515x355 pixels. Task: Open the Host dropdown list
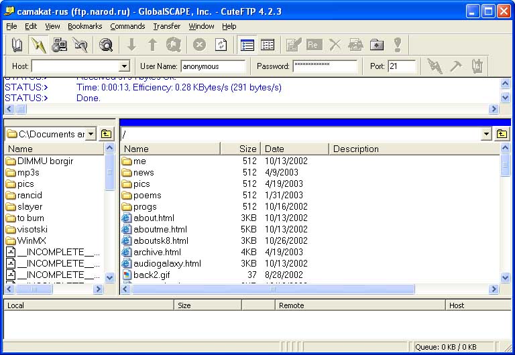point(124,66)
